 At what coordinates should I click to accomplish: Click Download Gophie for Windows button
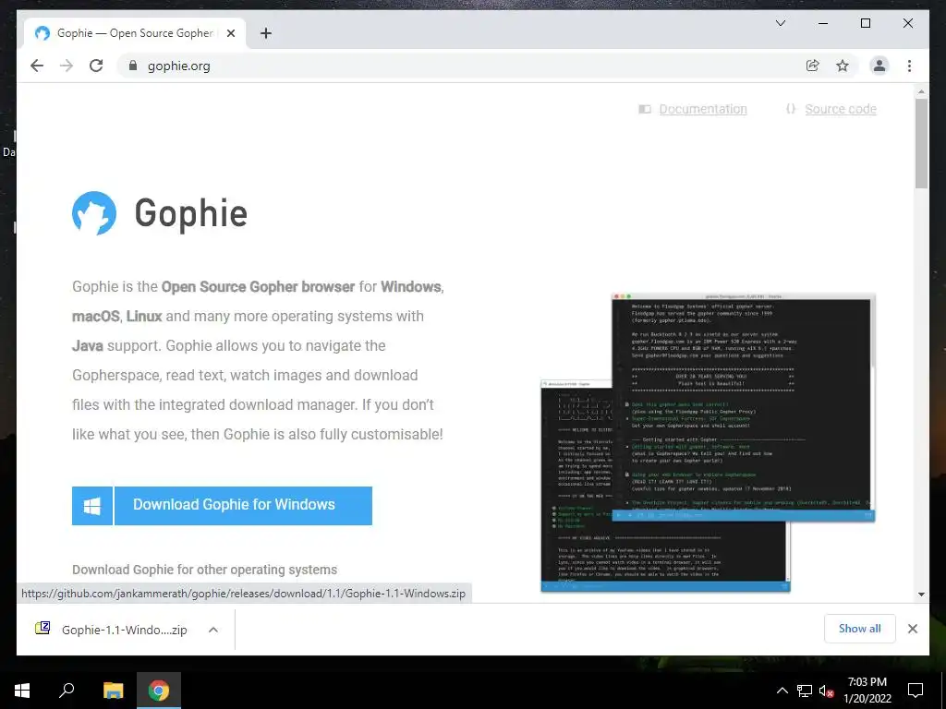243,506
